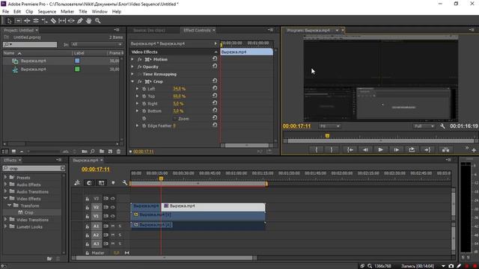This screenshot has width=479, height=269.
Task: Toggle V3 track lock
Action: [87, 199]
